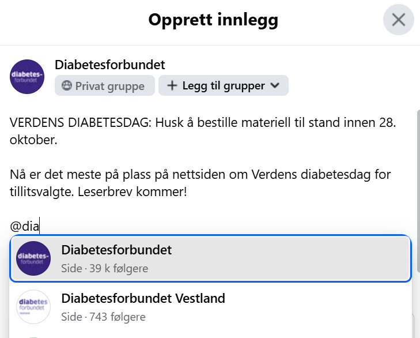Click the people icon in Privat gruppe
Viewport: 420px width, 338px height.
point(67,86)
